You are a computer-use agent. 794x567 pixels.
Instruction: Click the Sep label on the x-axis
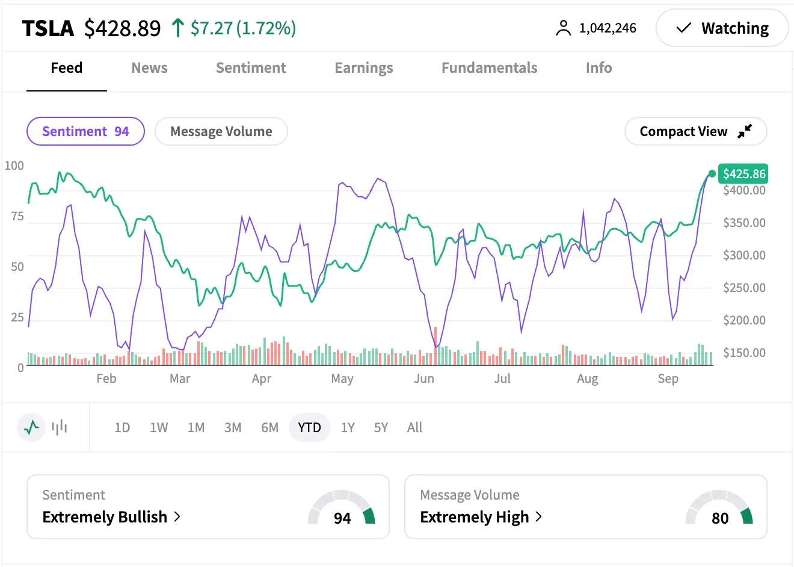[668, 379]
